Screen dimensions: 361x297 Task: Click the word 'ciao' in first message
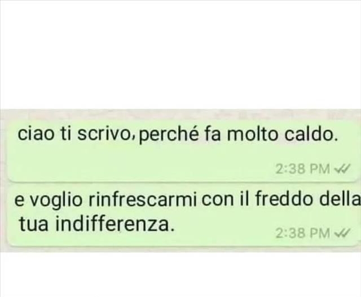pyautogui.click(x=36, y=134)
